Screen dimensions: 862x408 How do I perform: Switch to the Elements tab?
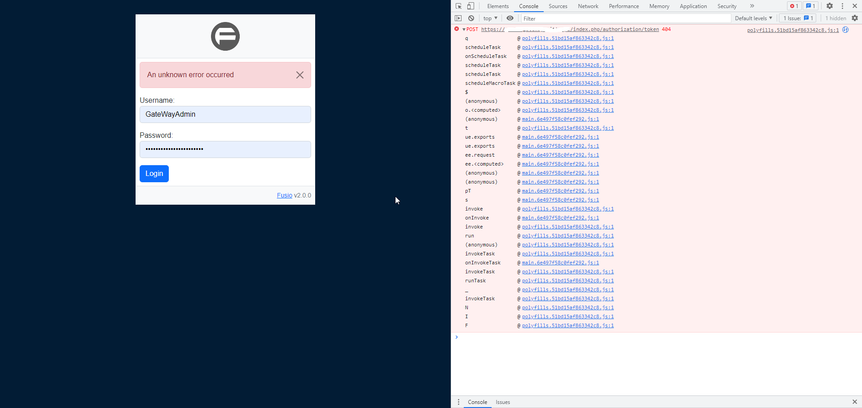pyautogui.click(x=498, y=6)
